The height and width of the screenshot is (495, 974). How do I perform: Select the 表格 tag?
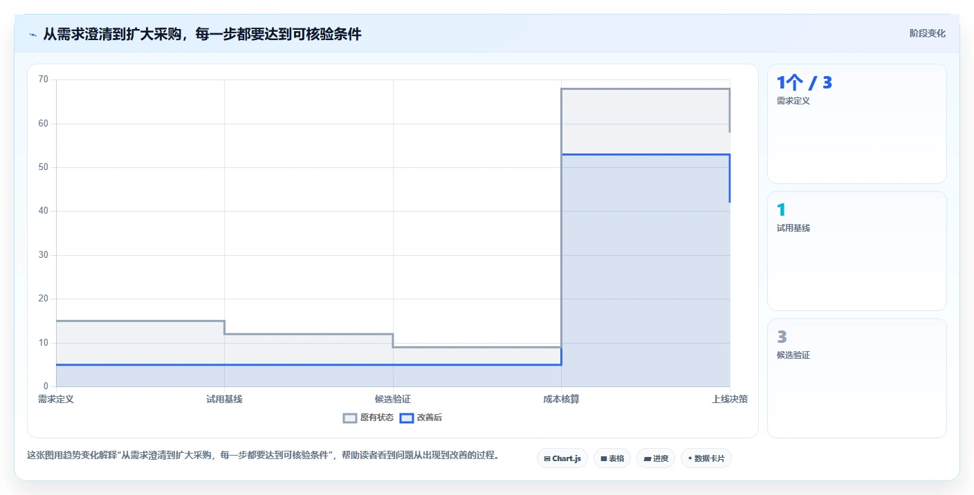(612, 458)
